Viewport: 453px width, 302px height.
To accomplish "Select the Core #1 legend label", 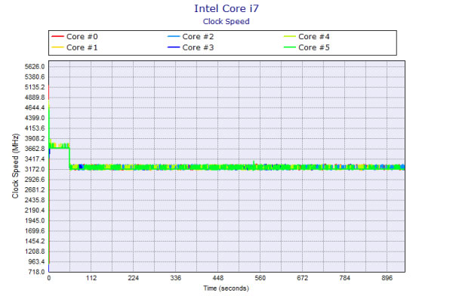I will (x=82, y=48).
